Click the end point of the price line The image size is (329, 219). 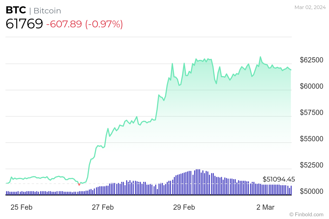point(291,70)
